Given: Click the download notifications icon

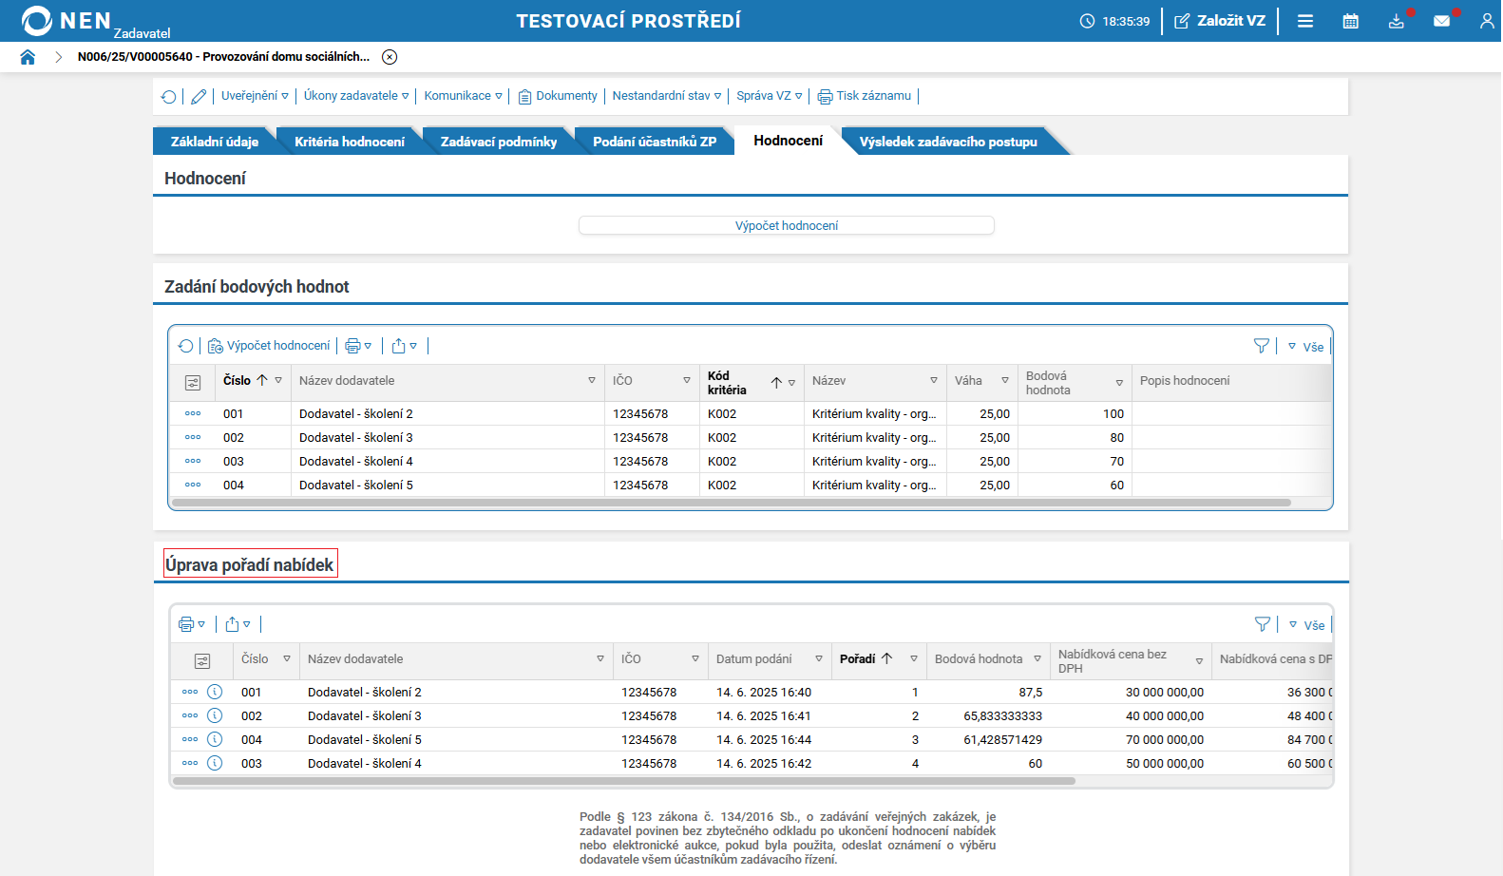Looking at the screenshot, I should click(x=1396, y=21).
